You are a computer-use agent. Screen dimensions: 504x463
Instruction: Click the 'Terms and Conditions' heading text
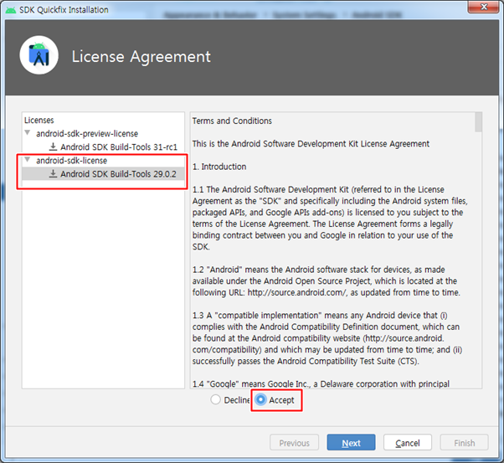click(x=232, y=121)
